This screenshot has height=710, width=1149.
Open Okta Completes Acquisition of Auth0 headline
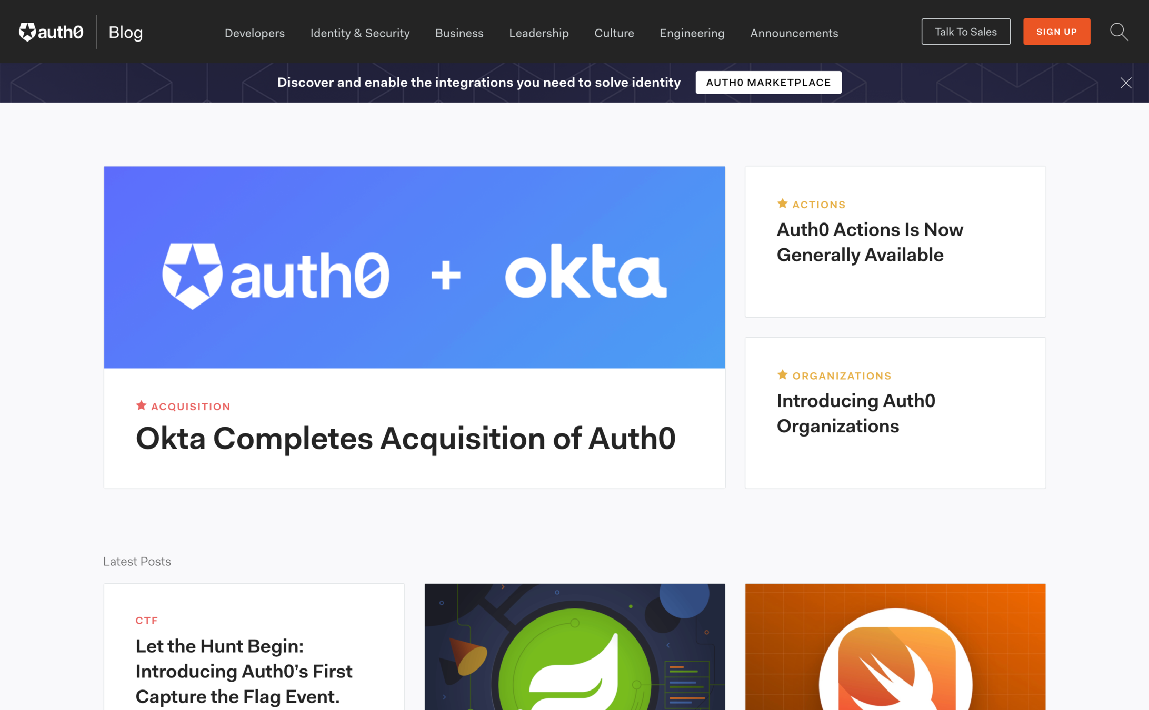point(405,439)
